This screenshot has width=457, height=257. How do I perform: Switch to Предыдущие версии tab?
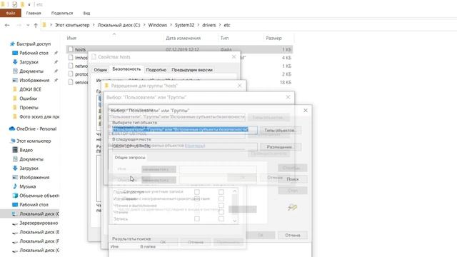click(192, 70)
